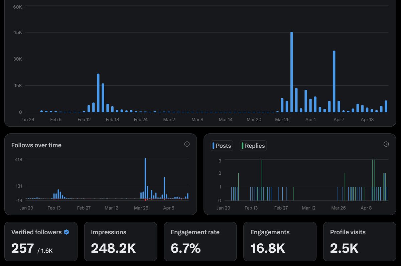The image size is (401, 266).
Task: Click the 'Follows over time' heading
Action: pyautogui.click(x=36, y=145)
